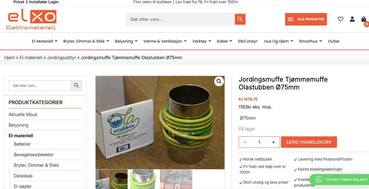Open the shopping cart bag icon
Viewport: 369px width, 189px height.
click(x=364, y=19)
